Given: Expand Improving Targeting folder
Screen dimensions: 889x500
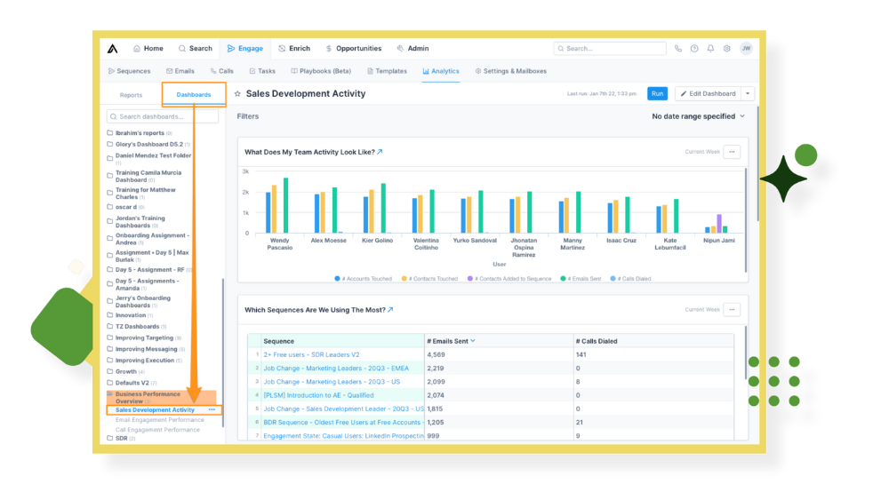Looking at the screenshot, I should (x=145, y=338).
